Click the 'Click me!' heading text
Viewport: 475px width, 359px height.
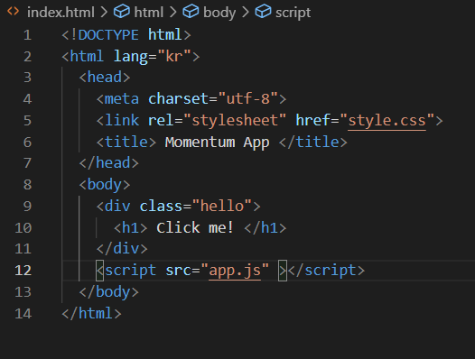[195, 227]
